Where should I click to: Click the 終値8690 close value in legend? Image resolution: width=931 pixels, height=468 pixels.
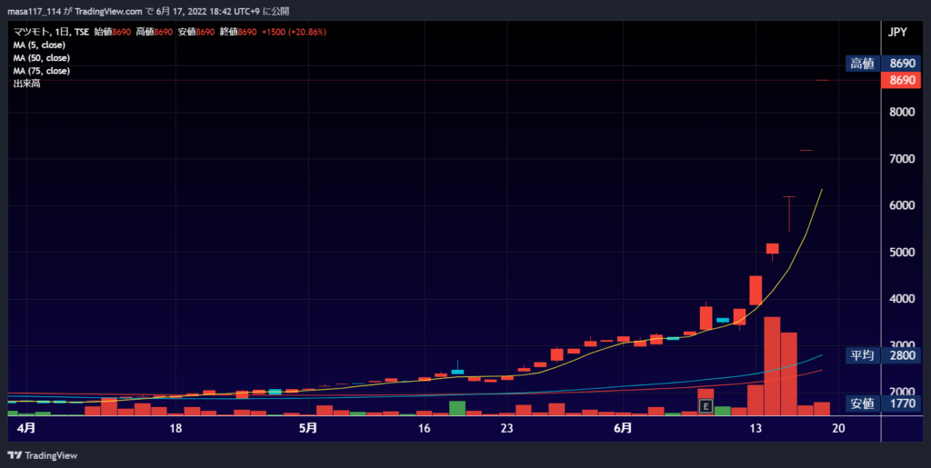[238, 32]
